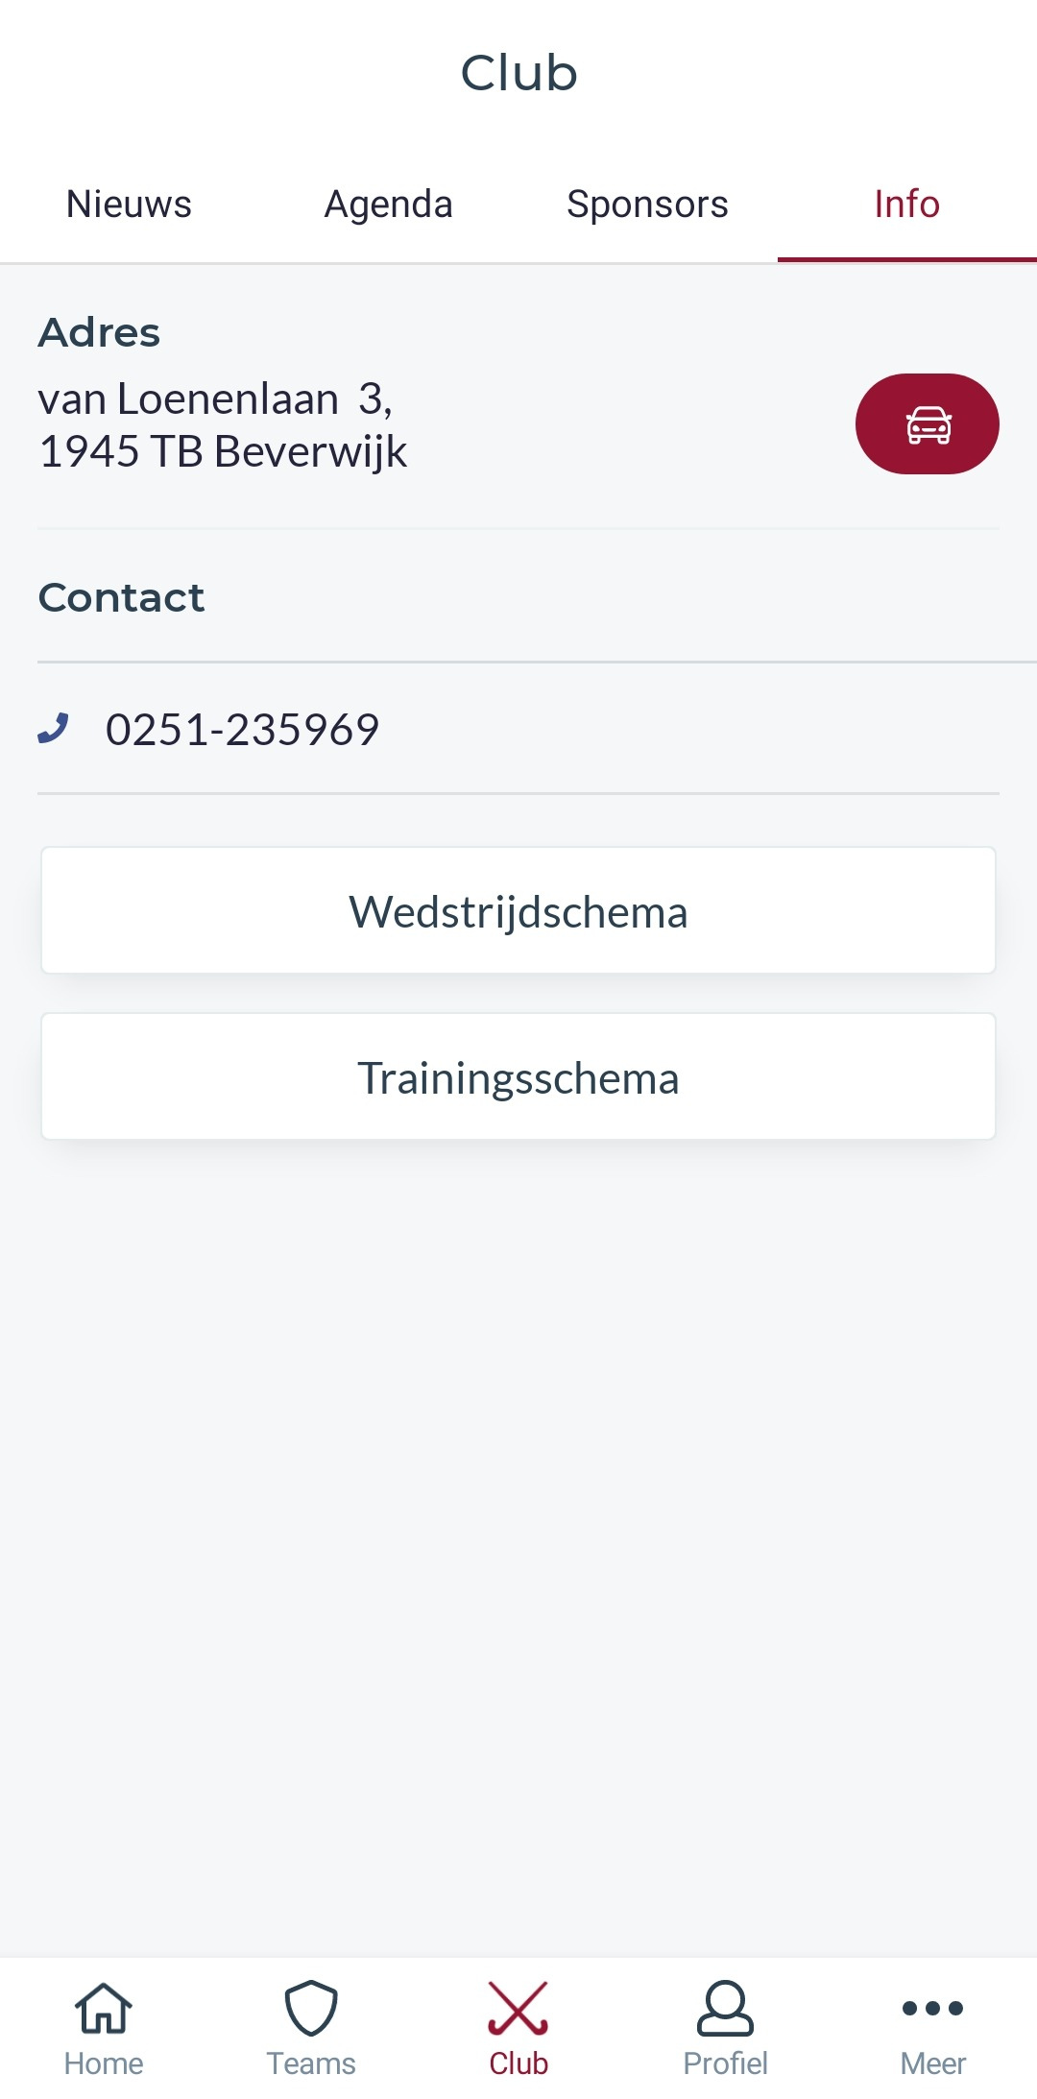This screenshot has width=1037, height=2099.
Task: Tap the active Info tab
Action: click(x=906, y=205)
